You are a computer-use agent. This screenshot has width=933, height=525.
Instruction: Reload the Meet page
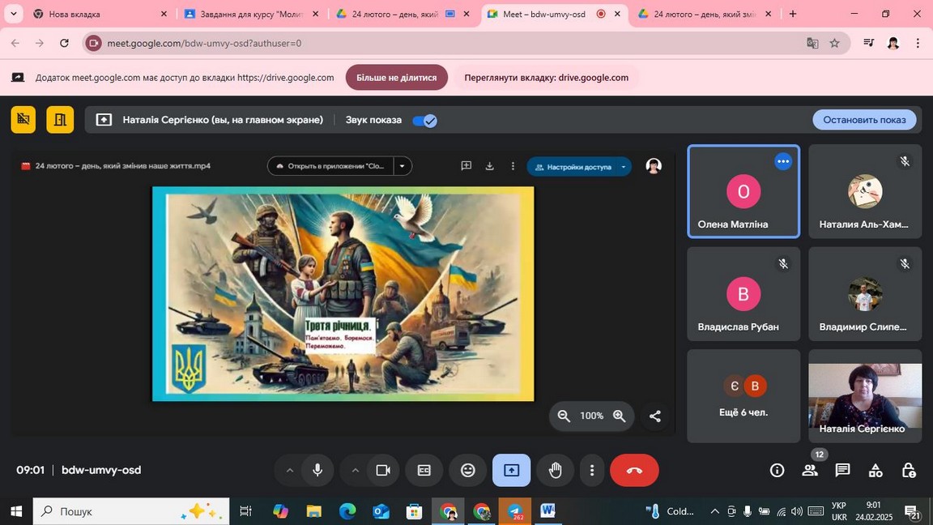pyautogui.click(x=64, y=43)
